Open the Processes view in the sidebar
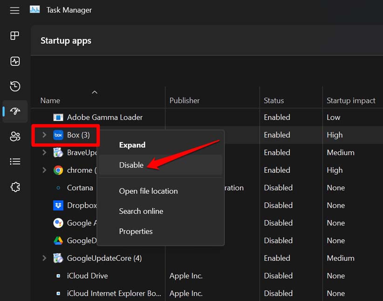The height and width of the screenshot is (301, 383). click(x=14, y=35)
